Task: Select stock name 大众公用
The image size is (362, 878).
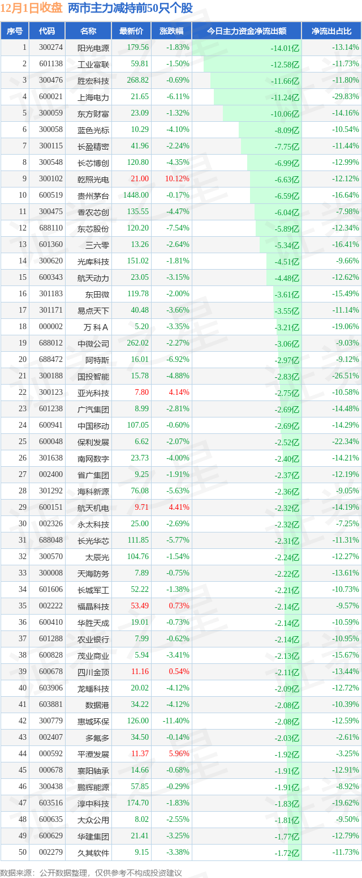Action: pos(93,820)
